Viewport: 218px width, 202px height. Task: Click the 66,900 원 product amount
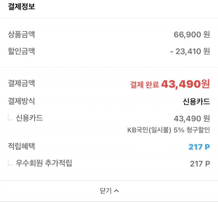pyautogui.click(x=192, y=34)
